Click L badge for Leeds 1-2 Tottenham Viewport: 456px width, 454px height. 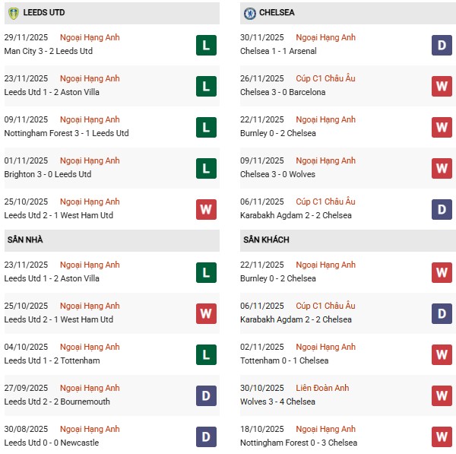pyautogui.click(x=205, y=354)
